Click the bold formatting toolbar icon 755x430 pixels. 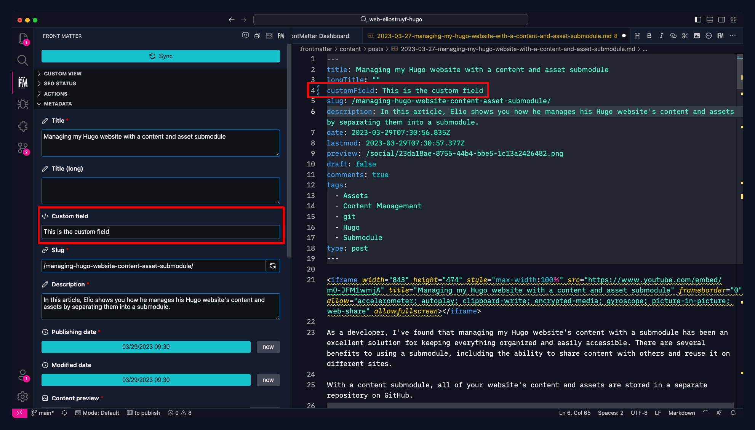pyautogui.click(x=649, y=36)
